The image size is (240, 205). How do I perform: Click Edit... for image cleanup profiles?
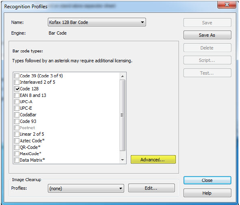[x=151, y=188]
